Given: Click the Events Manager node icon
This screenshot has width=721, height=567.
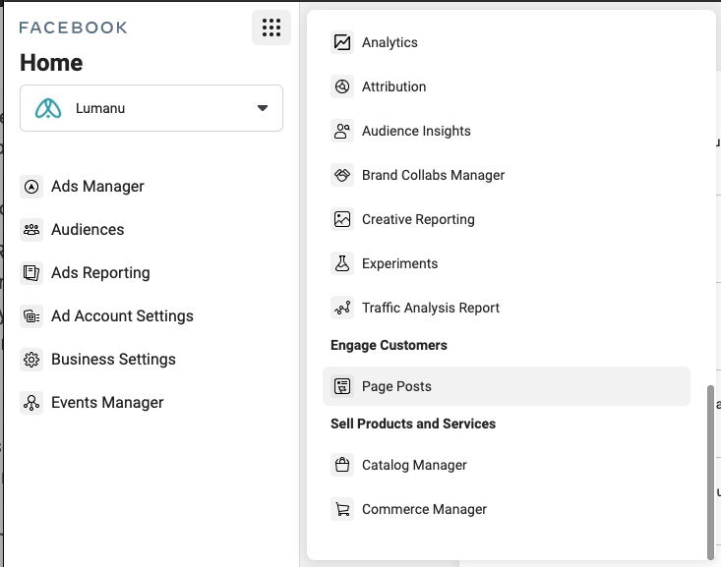Looking at the screenshot, I should point(31,403).
